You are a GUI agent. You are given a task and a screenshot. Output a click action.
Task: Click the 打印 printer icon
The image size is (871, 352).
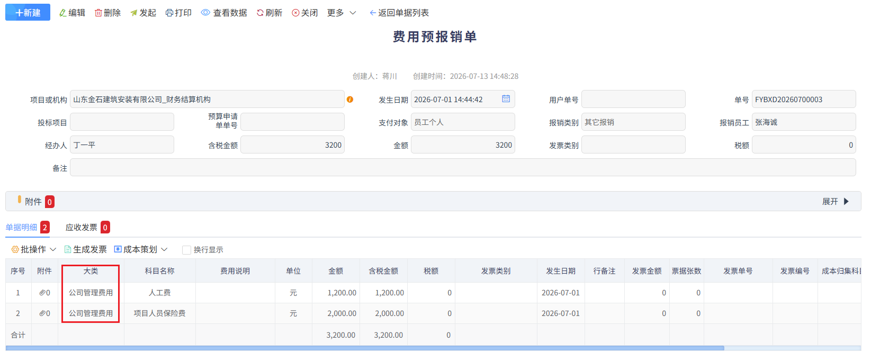click(169, 13)
